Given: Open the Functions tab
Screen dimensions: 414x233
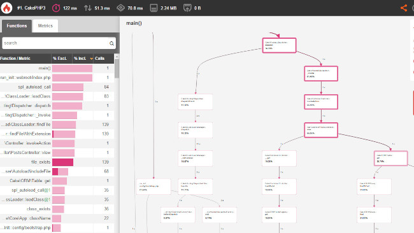Looking at the screenshot, I should point(17,26).
